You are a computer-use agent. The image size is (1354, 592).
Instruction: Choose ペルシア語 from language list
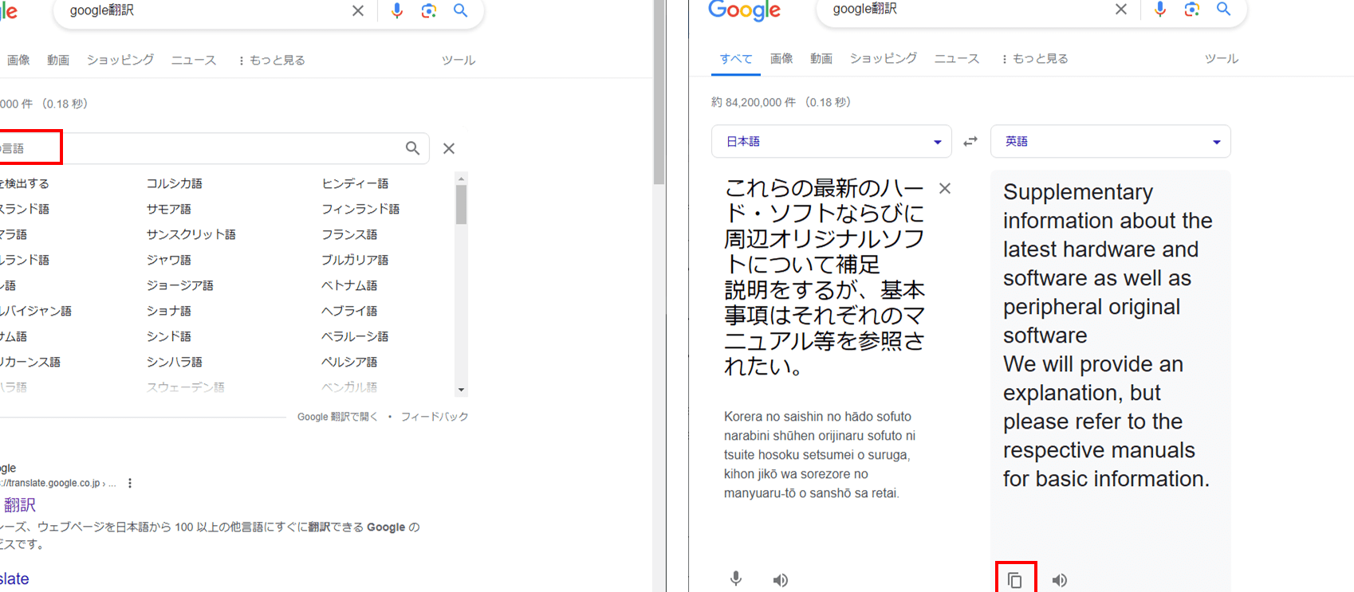click(349, 362)
